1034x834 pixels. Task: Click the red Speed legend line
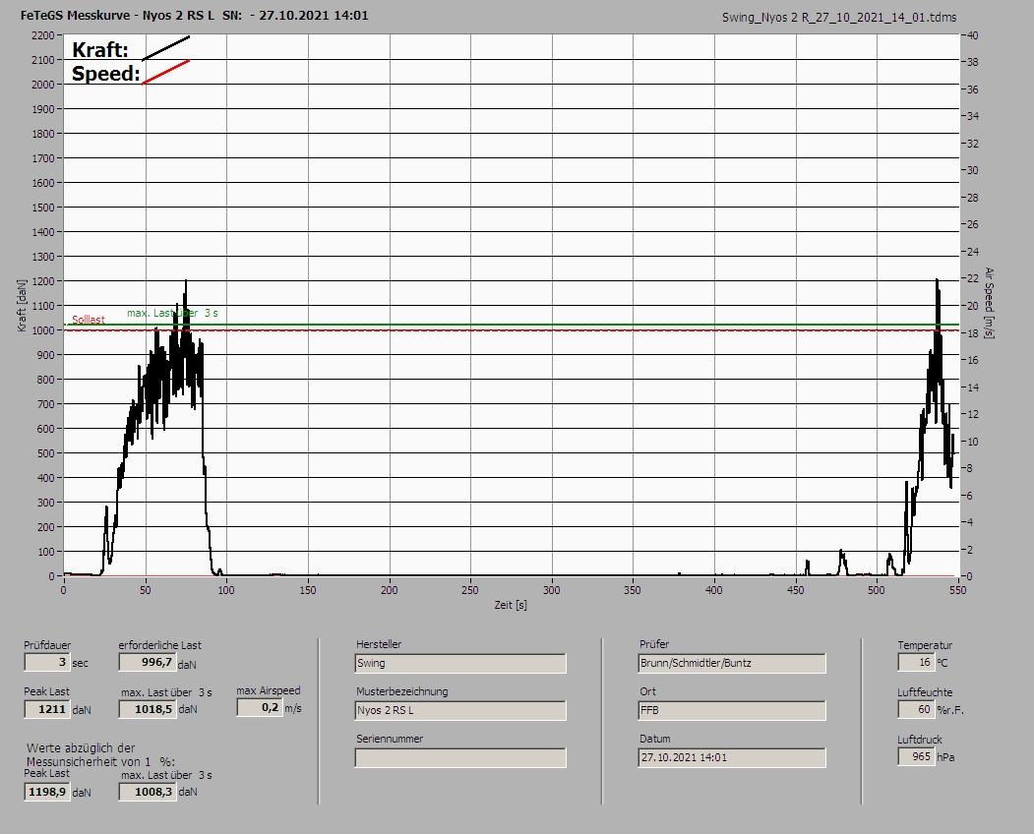(x=165, y=72)
